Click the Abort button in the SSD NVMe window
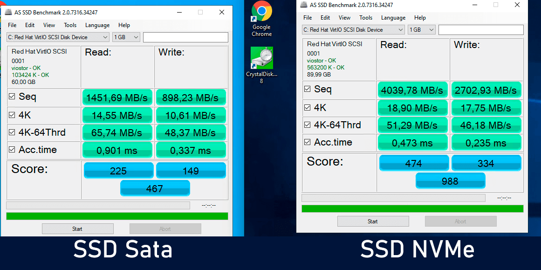541x270 pixels. tap(460, 222)
